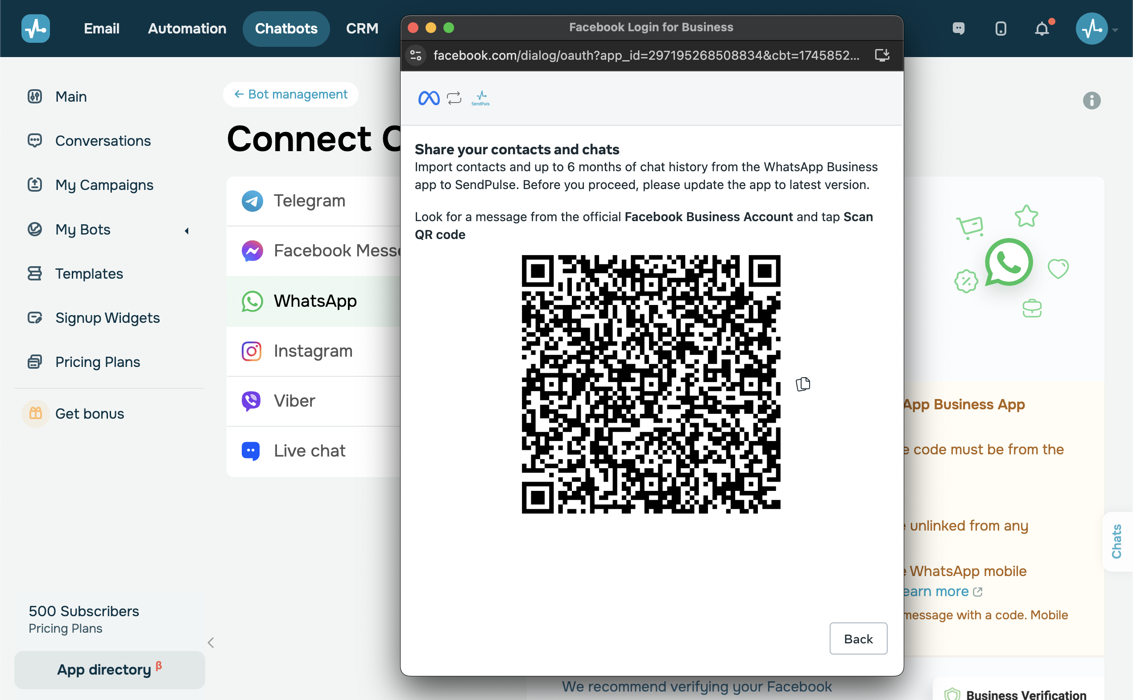This screenshot has width=1133, height=700.
Task: Click the QR code image
Action: pos(651,384)
